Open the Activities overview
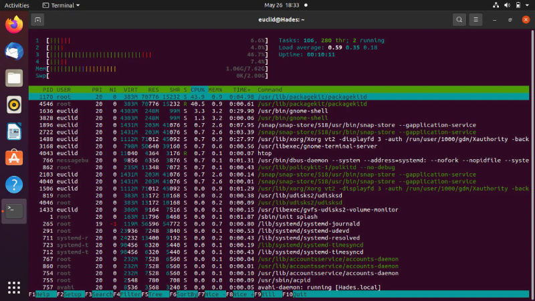This screenshot has height=301, width=535. (17, 5)
